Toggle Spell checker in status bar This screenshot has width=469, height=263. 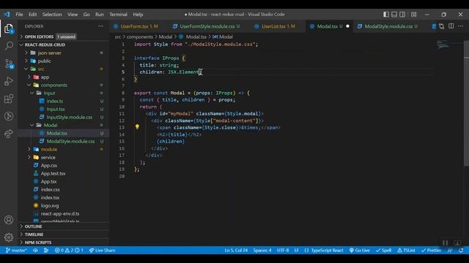(383, 250)
